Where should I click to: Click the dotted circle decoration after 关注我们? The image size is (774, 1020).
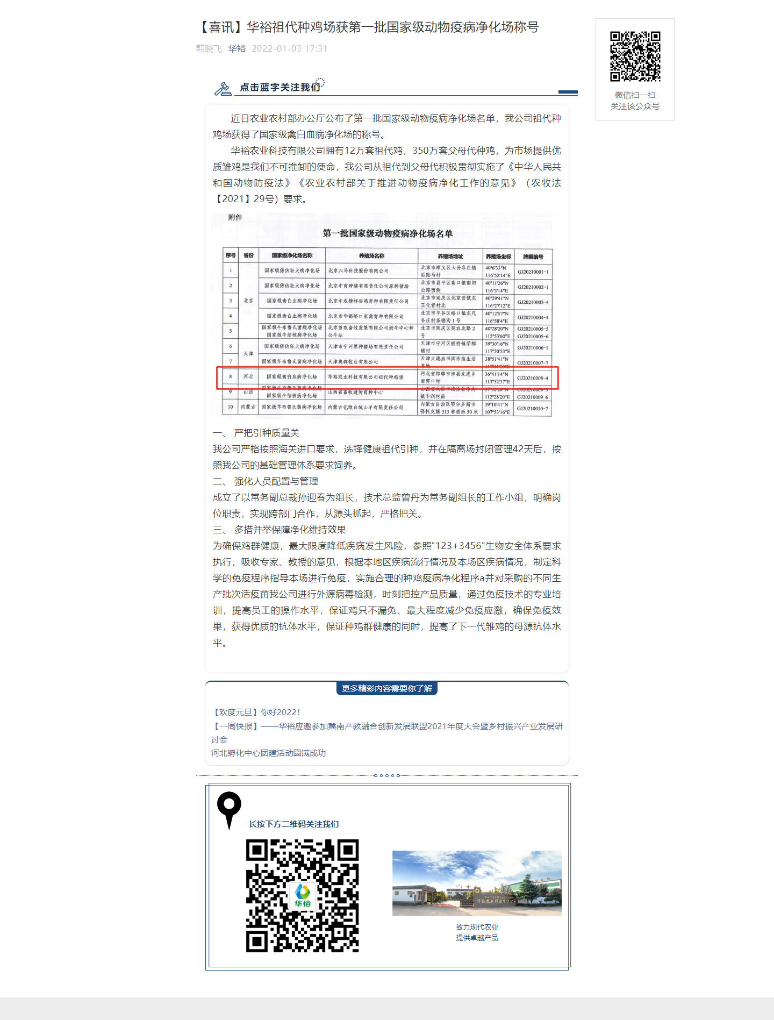click(320, 83)
